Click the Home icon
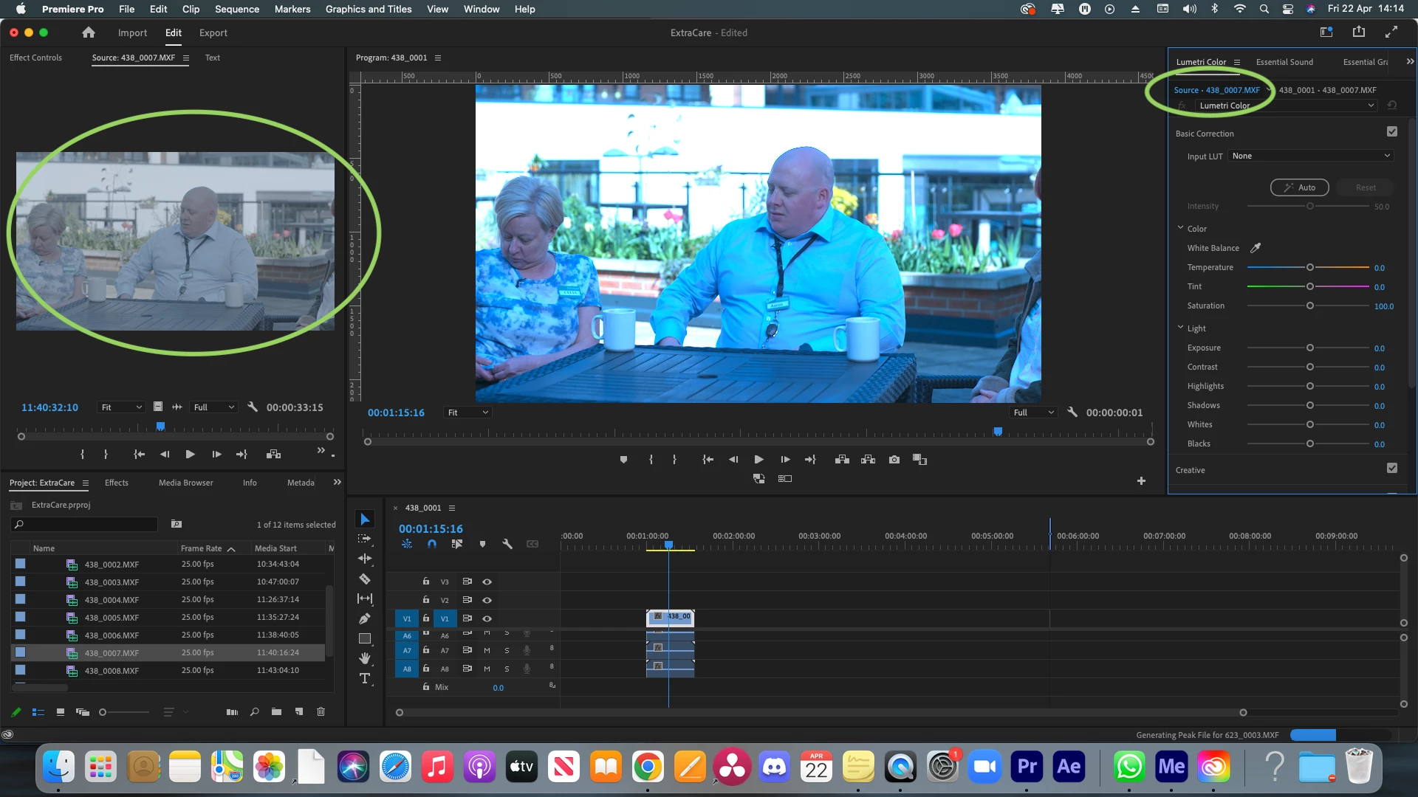 pyautogui.click(x=89, y=32)
